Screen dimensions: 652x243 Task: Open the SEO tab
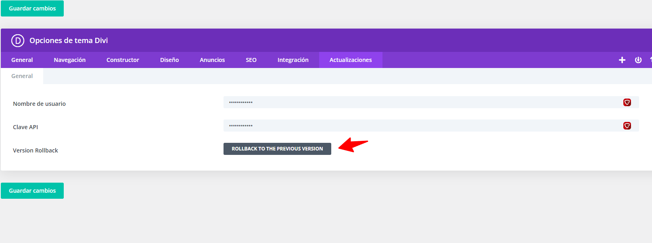[251, 60]
